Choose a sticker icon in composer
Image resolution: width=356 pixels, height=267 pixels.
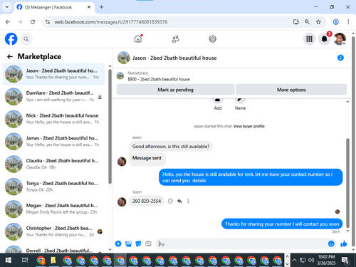click(x=138, y=244)
